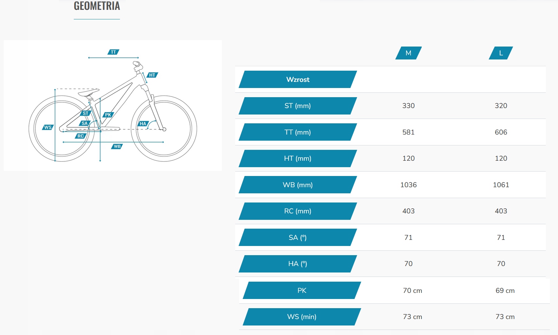Click the WB wheelbase label on diagram
Screen dimensions: 558x335
click(117, 146)
